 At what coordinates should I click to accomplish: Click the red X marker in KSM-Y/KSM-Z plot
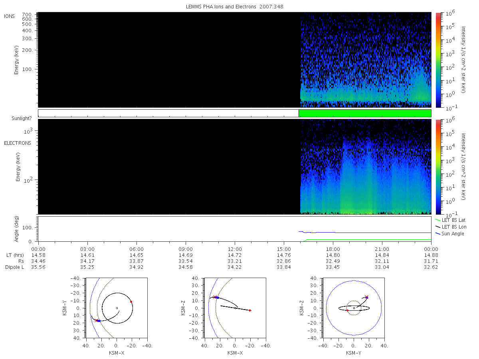[367, 297]
